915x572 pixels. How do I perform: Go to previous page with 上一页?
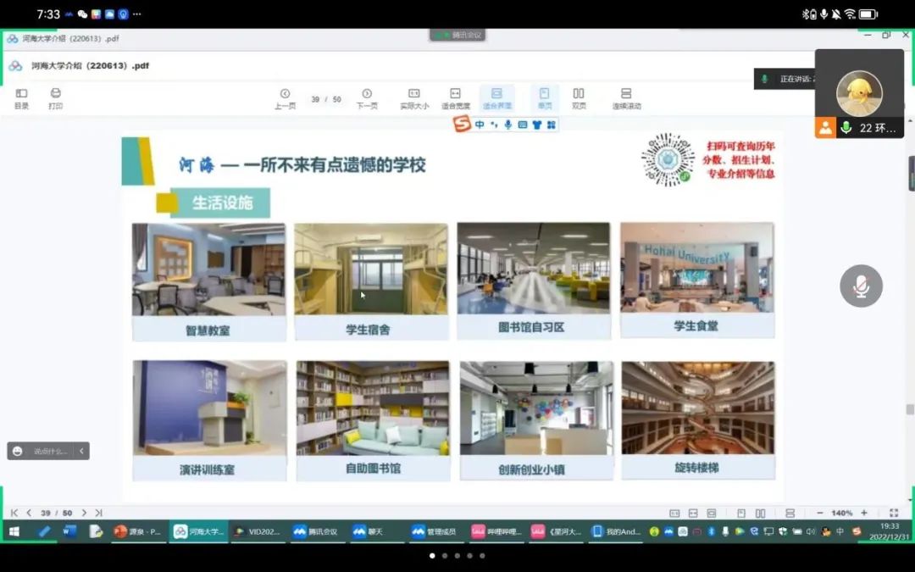285,98
